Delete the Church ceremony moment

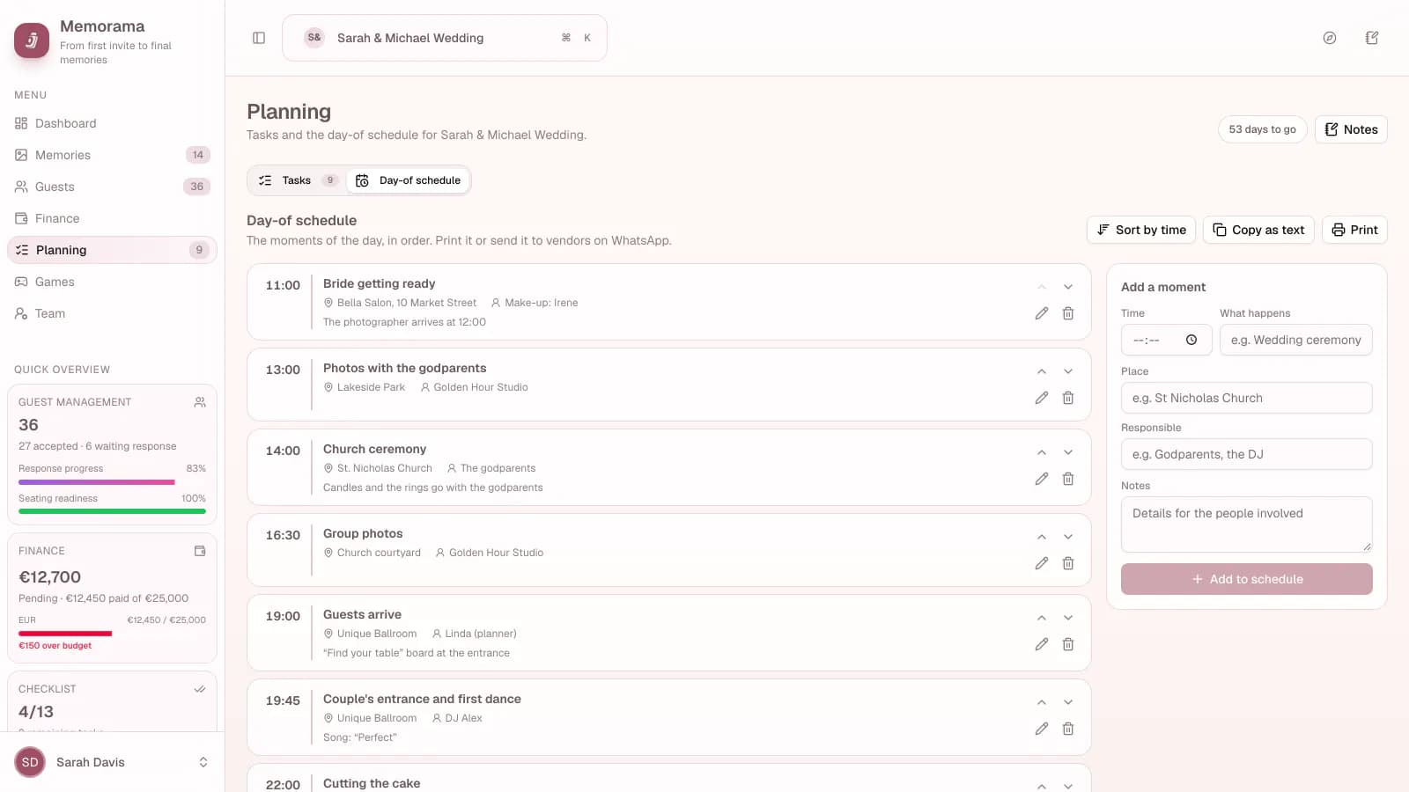[1068, 479]
